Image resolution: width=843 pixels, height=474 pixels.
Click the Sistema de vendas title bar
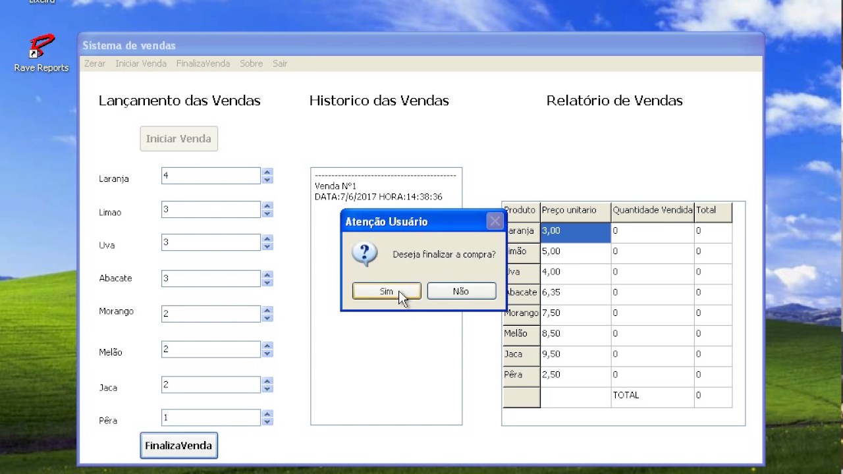click(421, 45)
